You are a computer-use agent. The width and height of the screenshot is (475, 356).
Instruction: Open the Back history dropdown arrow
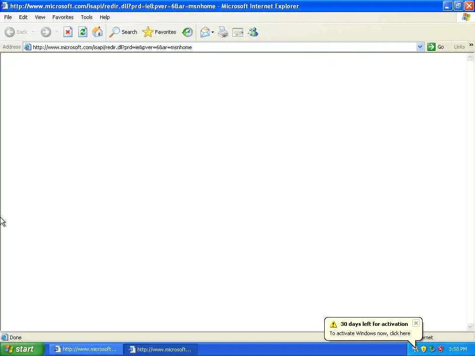pos(33,32)
